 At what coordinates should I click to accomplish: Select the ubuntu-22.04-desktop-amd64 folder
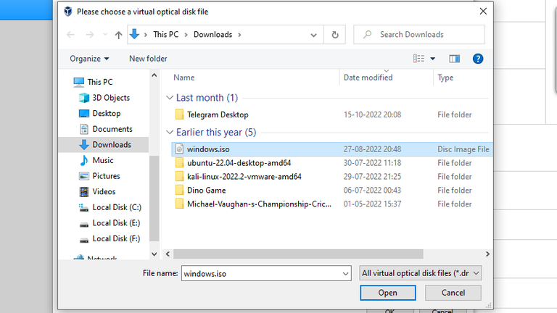(239, 163)
